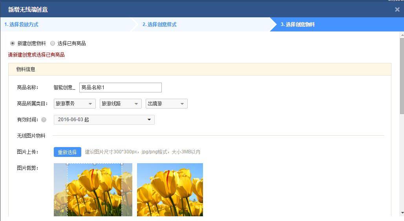Click the scrollbar up arrow
404x221 pixels.
(x=402, y=35)
